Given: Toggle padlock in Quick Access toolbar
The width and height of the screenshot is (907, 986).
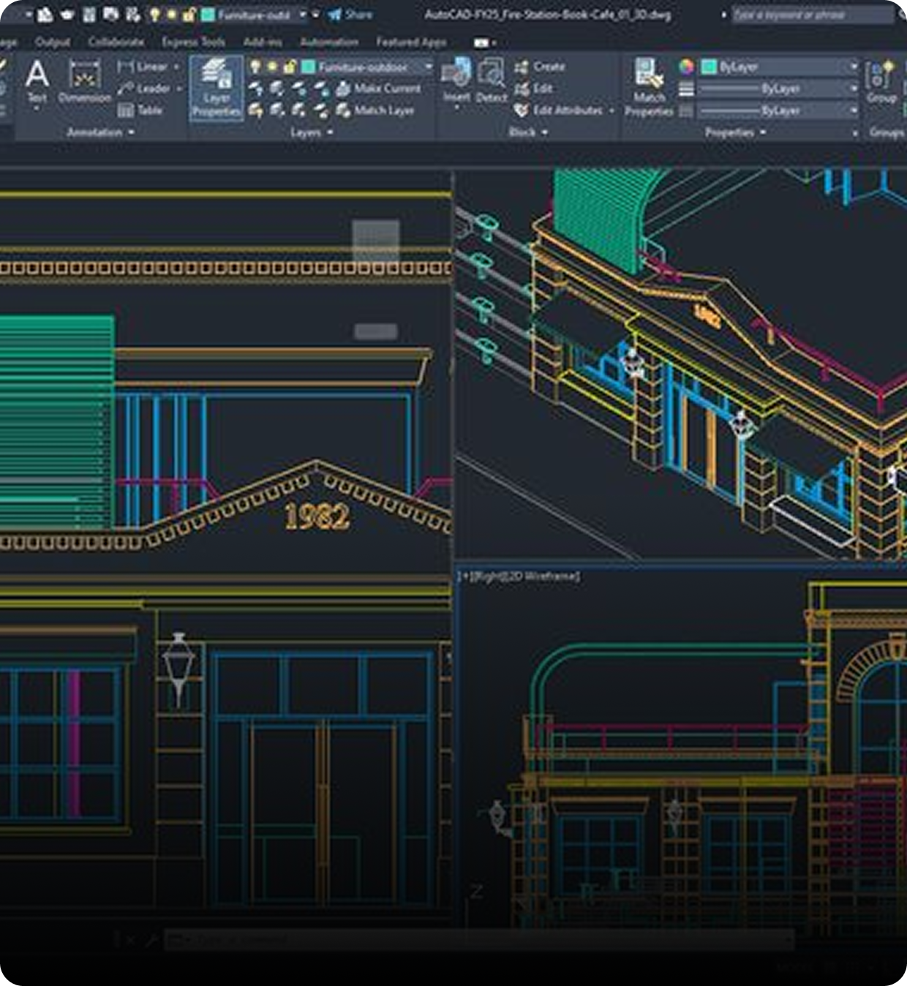Looking at the screenshot, I should click(x=189, y=15).
